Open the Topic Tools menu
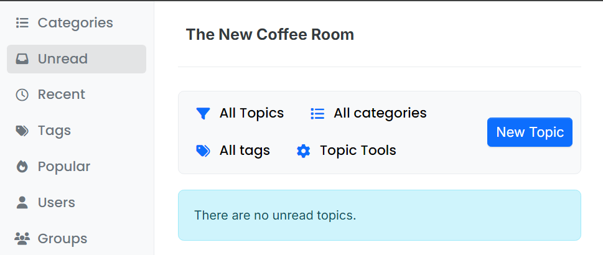The image size is (603, 255). pos(346,151)
